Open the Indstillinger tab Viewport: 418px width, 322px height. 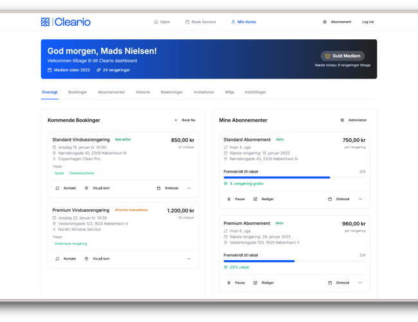point(255,92)
